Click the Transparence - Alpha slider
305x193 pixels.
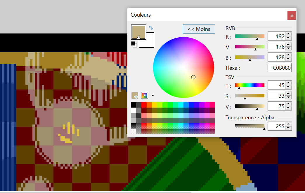coord(250,127)
